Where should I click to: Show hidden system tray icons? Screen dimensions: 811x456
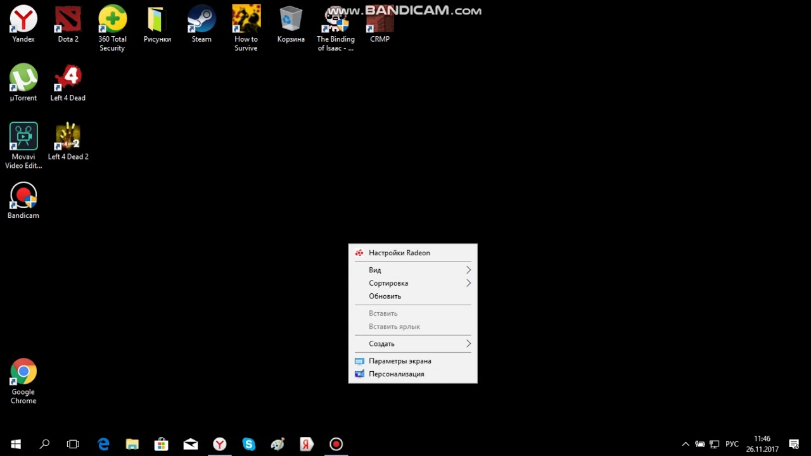pos(685,444)
